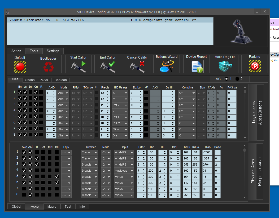Viewport: 279px width, 218px height.
Task: Click Base field showing 2
Action: 217,164
